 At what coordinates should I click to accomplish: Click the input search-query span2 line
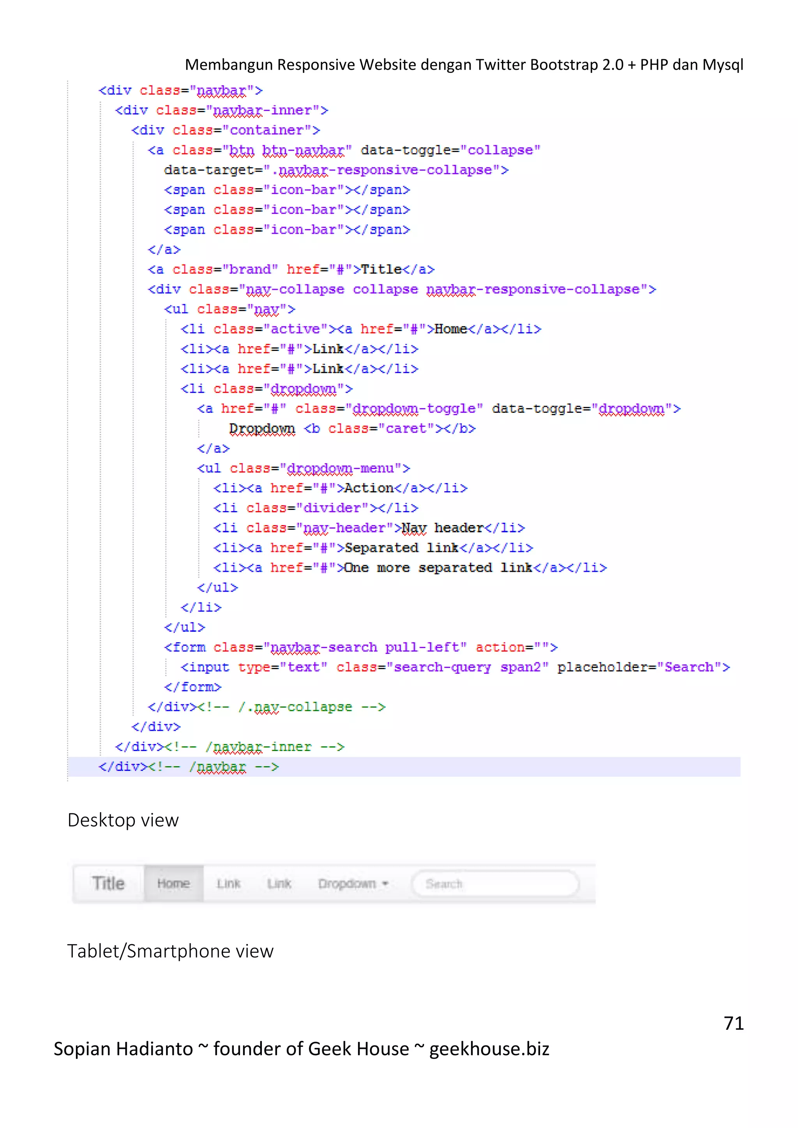point(455,667)
